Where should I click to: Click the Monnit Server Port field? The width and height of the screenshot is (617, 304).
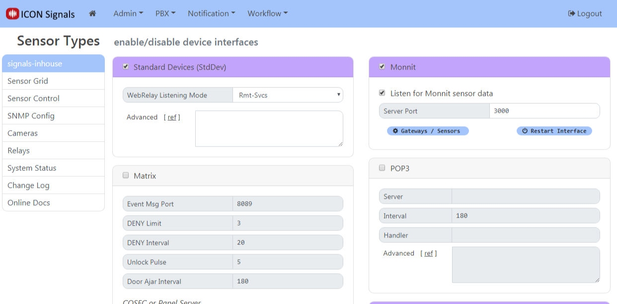pos(544,111)
